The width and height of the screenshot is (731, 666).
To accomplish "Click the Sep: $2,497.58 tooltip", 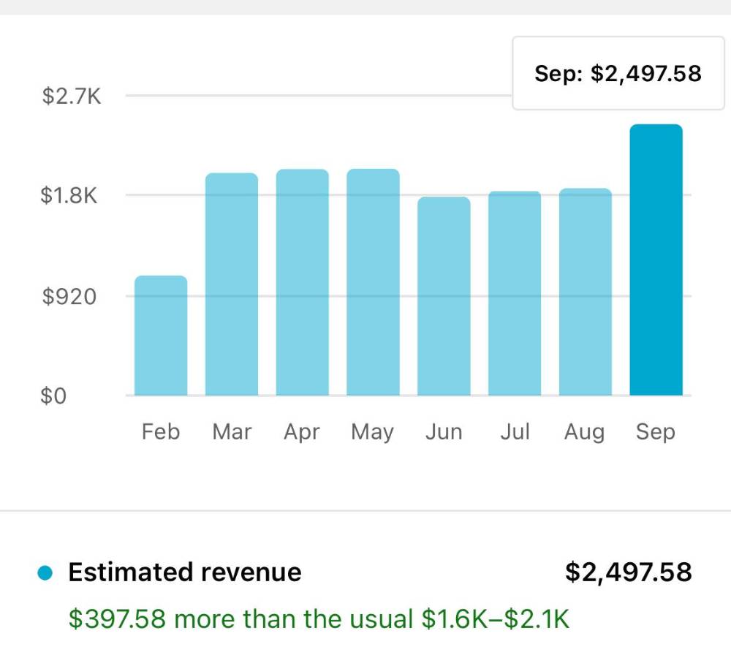I will pos(618,73).
